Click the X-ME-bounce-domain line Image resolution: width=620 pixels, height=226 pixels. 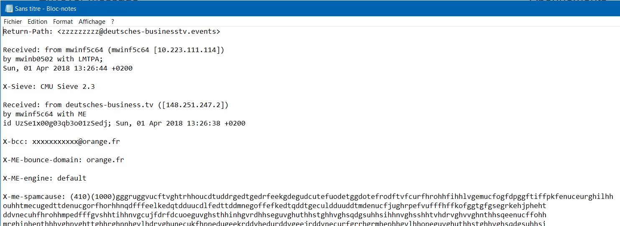coord(64,160)
